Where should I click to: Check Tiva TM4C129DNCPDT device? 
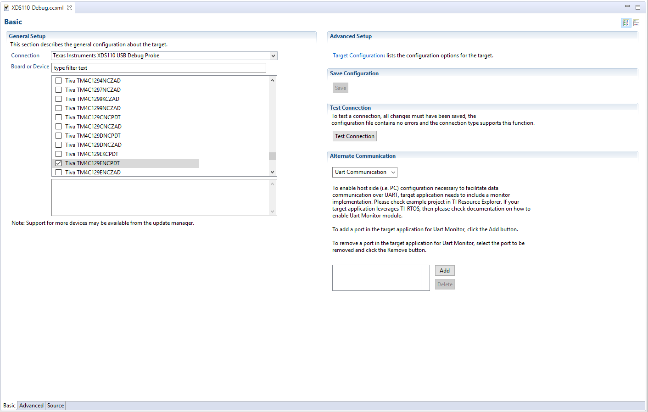pos(58,135)
